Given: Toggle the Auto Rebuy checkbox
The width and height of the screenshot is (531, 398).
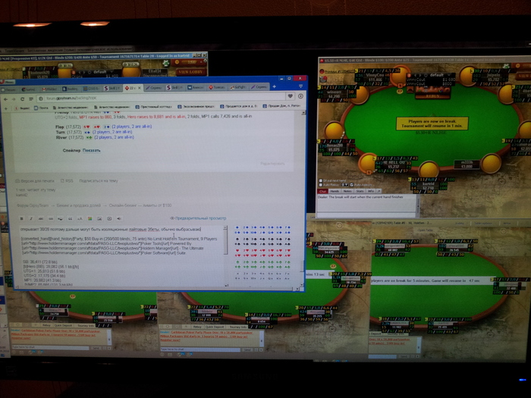Looking at the screenshot, I should (x=321, y=185).
